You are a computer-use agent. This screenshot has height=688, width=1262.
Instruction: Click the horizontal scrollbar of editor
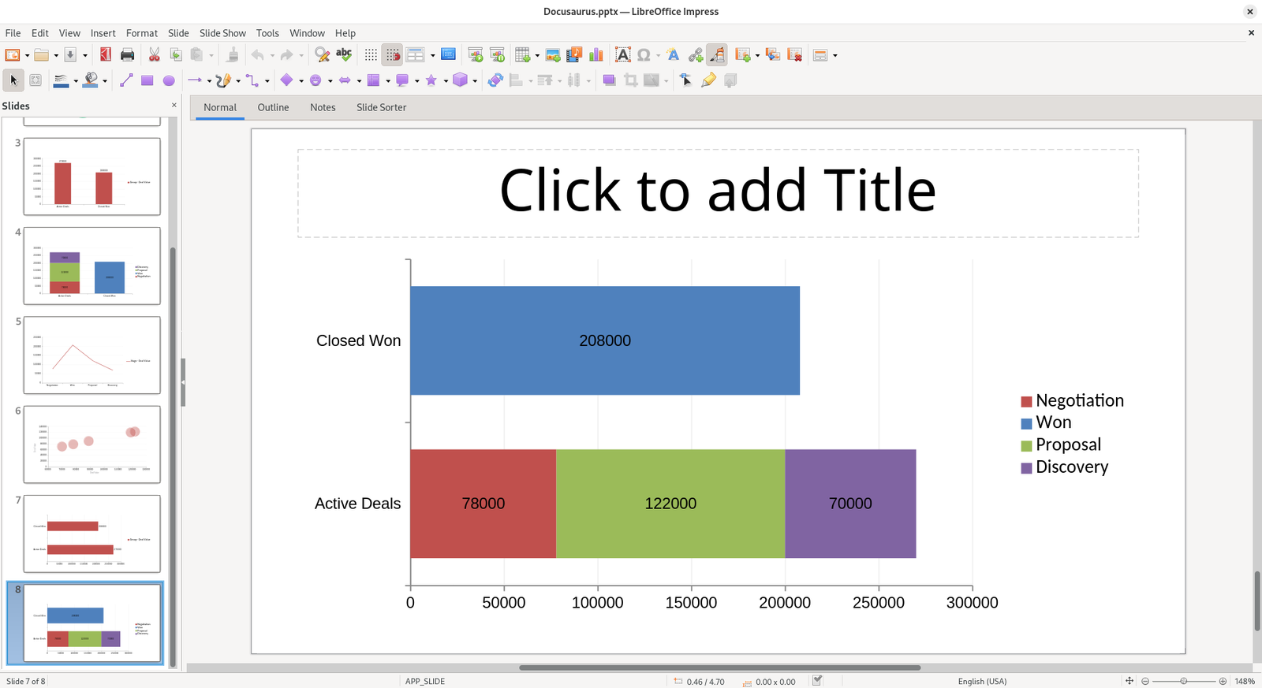719,668
